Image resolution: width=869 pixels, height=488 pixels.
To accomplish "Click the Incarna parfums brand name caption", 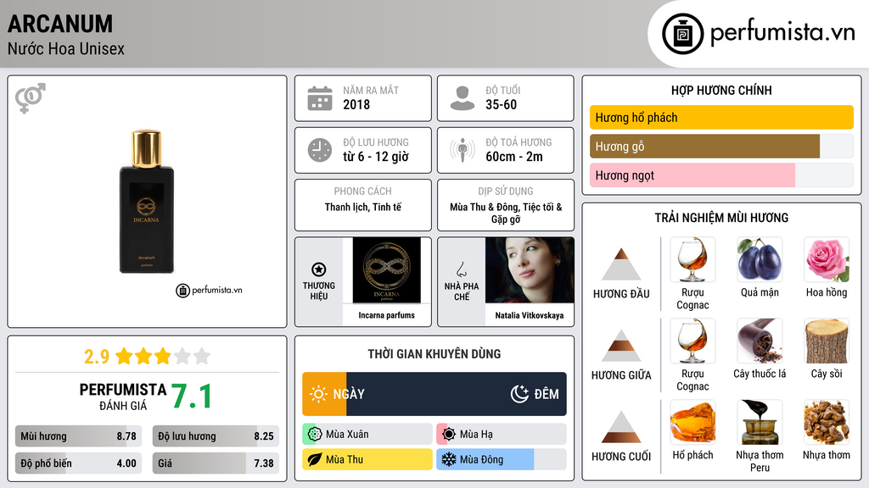I will point(386,315).
